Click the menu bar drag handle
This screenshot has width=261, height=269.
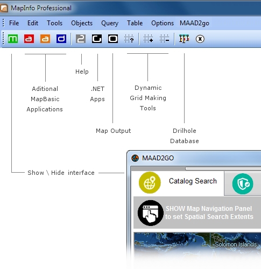point(3,23)
